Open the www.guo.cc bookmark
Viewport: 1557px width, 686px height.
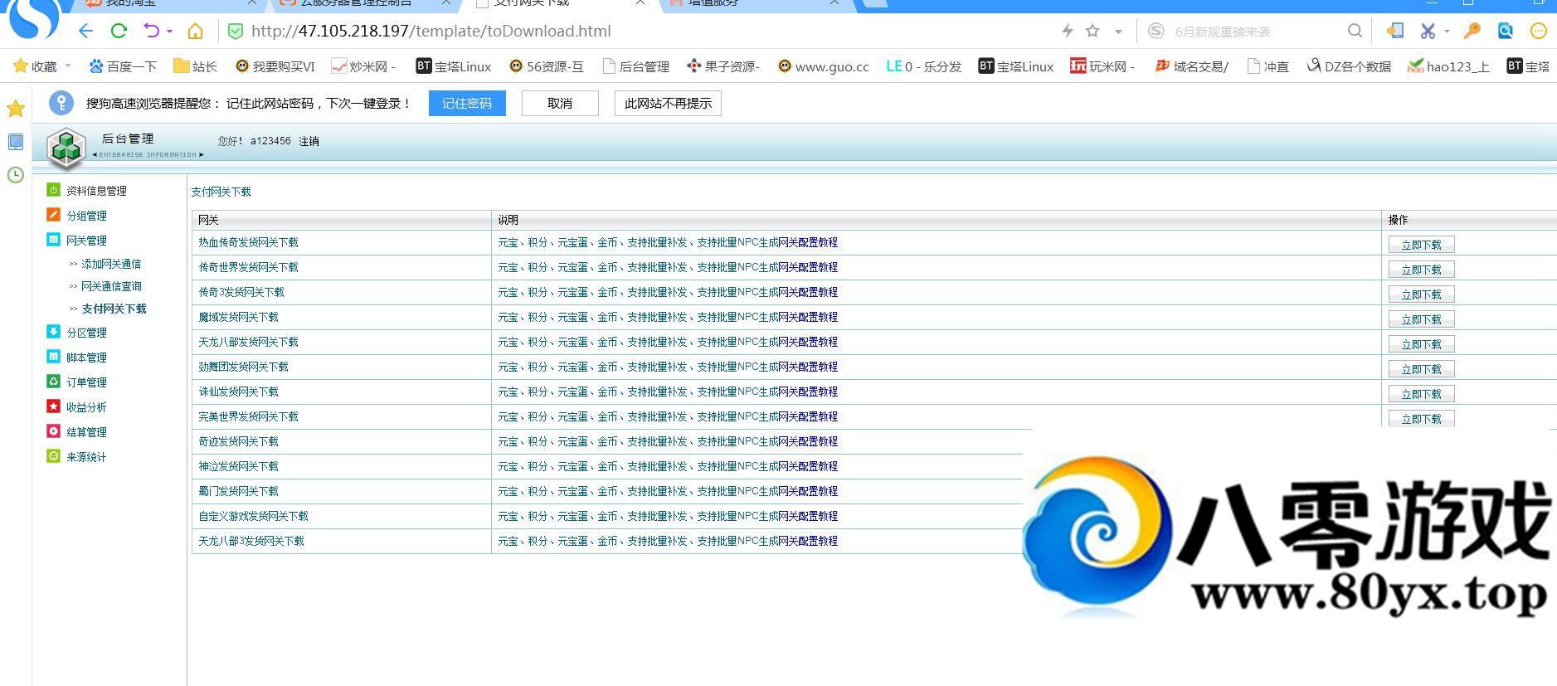click(x=823, y=66)
